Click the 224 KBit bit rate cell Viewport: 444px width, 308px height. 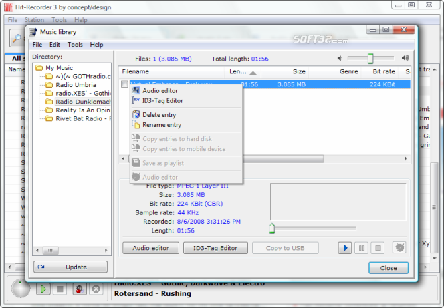tap(382, 84)
